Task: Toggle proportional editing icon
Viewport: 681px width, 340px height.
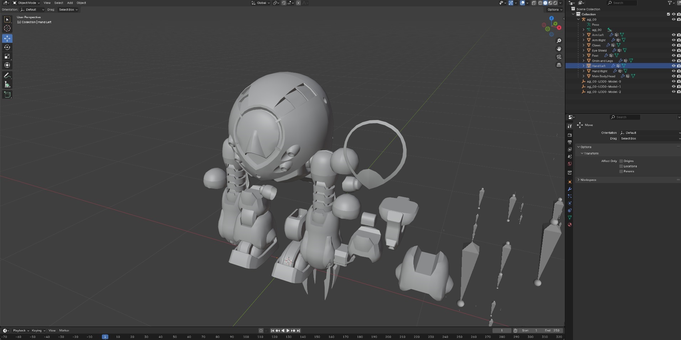Action: pos(299,3)
